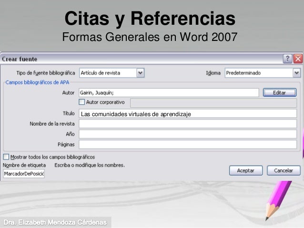Click the Campos bibliográficos de APA label
304x228 pixels.
37,82
